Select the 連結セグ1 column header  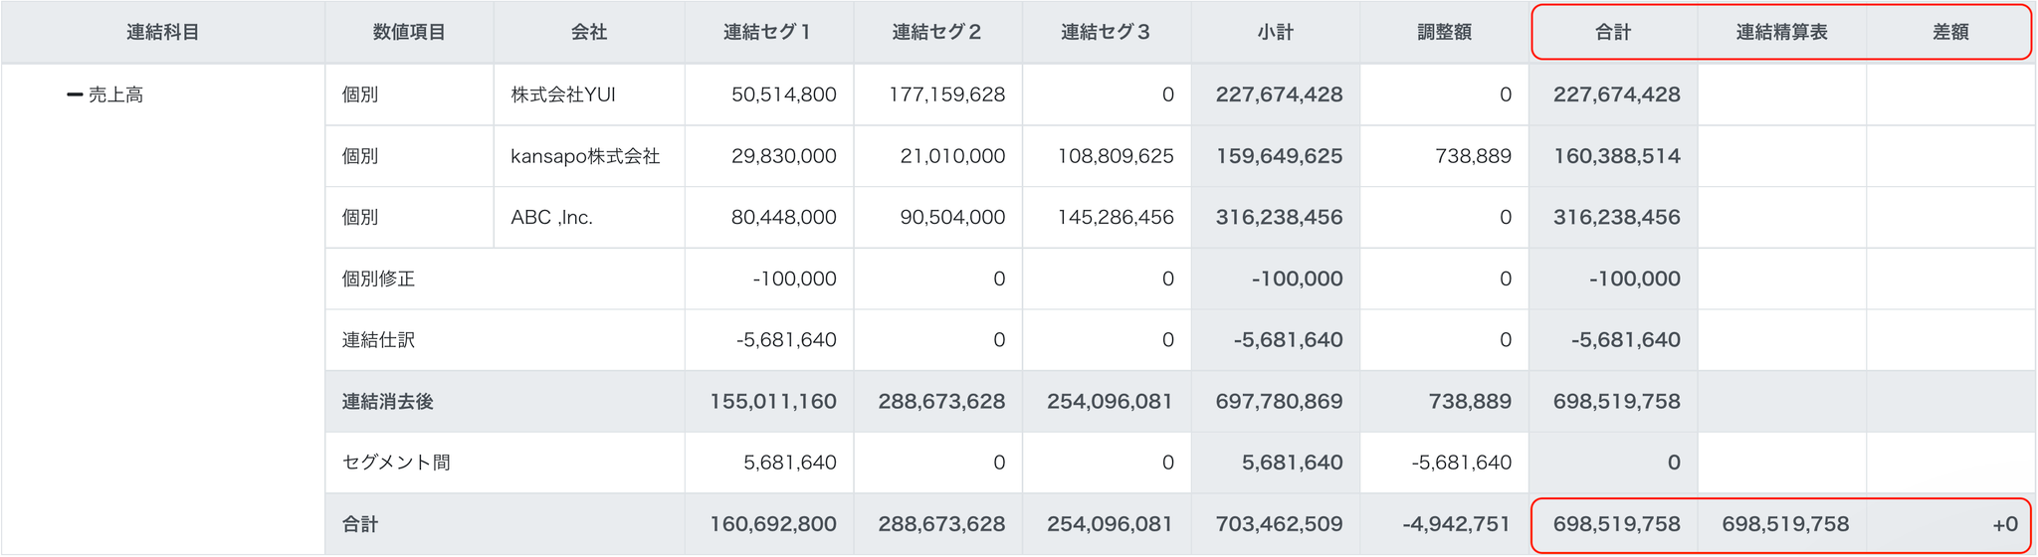pos(767,32)
